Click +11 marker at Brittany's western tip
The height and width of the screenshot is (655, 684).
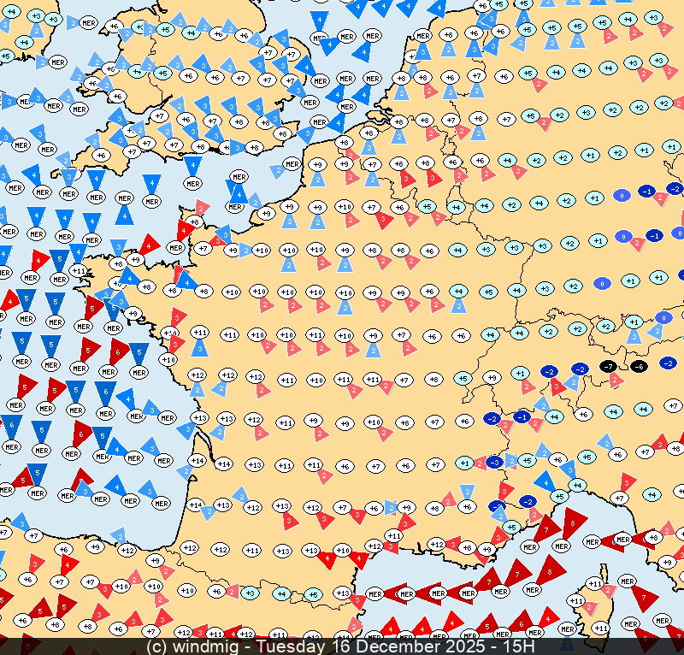point(79,271)
